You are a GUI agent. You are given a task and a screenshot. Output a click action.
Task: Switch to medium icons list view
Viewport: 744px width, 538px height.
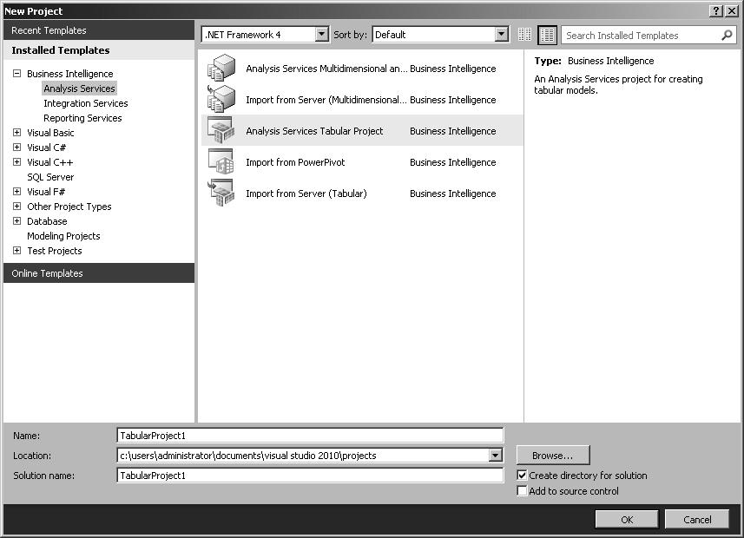(x=547, y=35)
